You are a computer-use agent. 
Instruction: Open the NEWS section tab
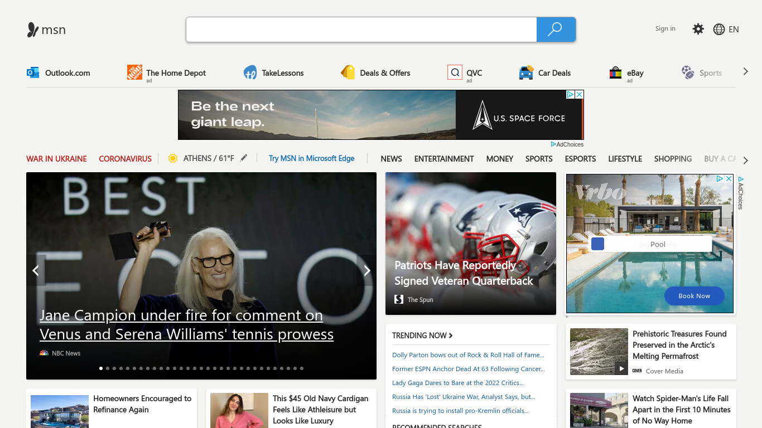point(391,159)
